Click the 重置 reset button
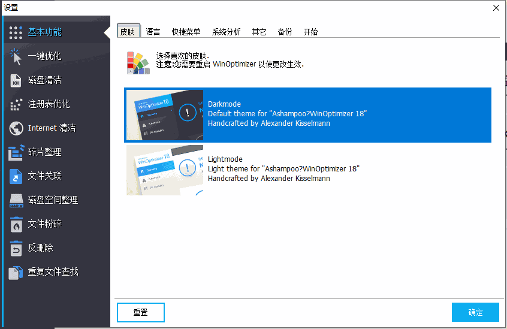Image resolution: width=507 pixels, height=329 pixels. [141, 312]
